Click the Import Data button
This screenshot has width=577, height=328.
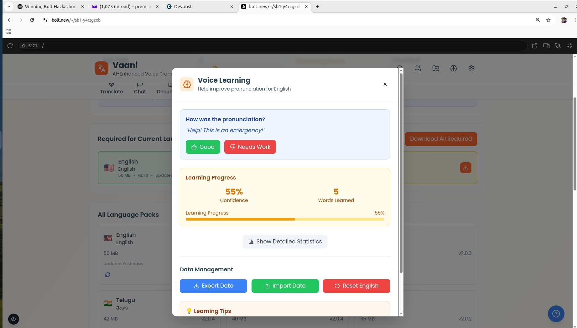coord(285,286)
